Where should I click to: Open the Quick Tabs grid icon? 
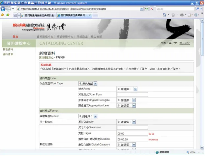coord(15,16)
